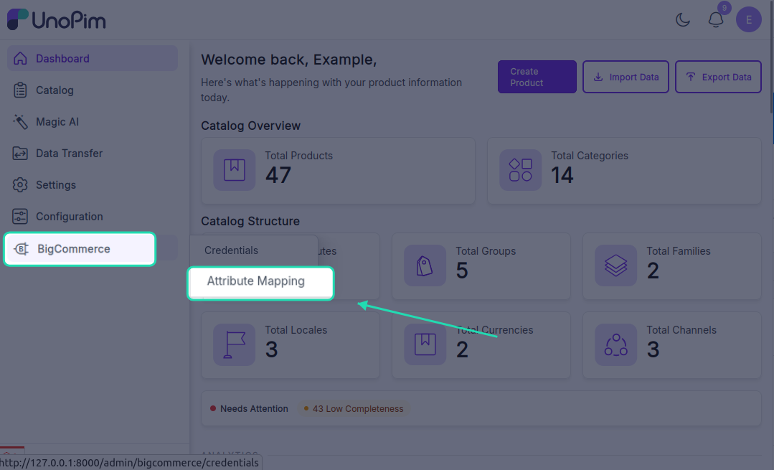
Task: Click Data Transfer arrows icon
Action: [20, 153]
